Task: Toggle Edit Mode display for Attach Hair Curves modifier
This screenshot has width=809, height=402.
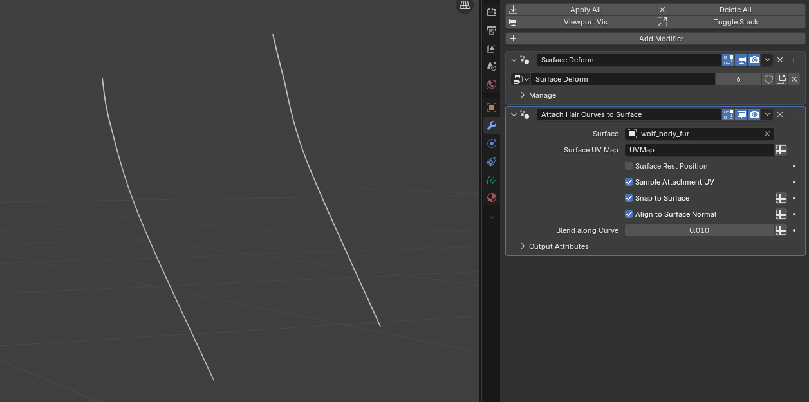Action: pyautogui.click(x=728, y=114)
